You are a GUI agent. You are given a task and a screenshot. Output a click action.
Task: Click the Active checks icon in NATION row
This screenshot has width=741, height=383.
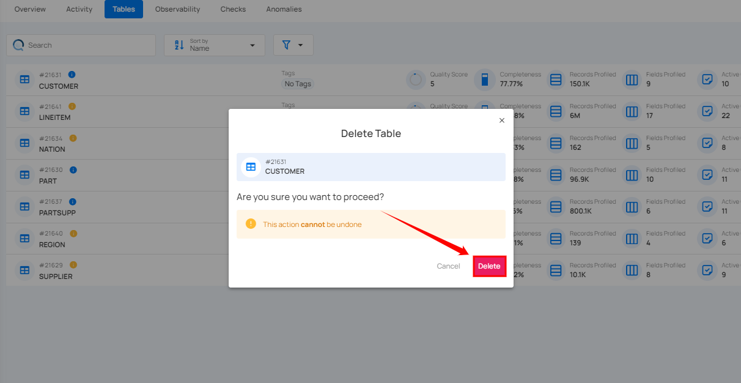pyautogui.click(x=707, y=143)
